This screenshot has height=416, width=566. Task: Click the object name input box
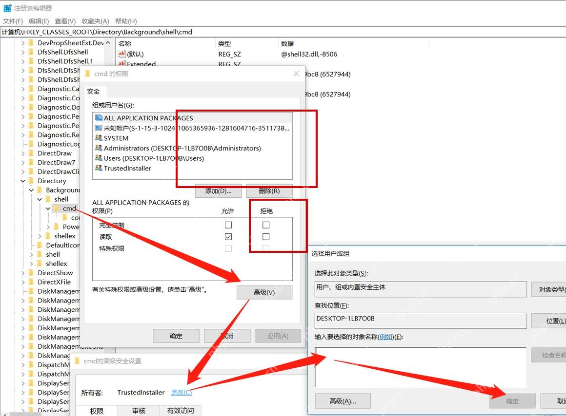[421, 367]
